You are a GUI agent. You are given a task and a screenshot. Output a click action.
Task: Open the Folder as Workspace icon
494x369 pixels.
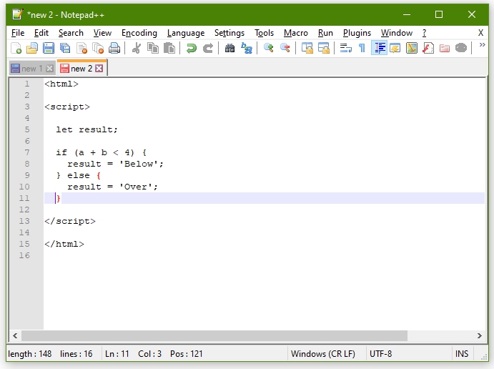pos(445,48)
